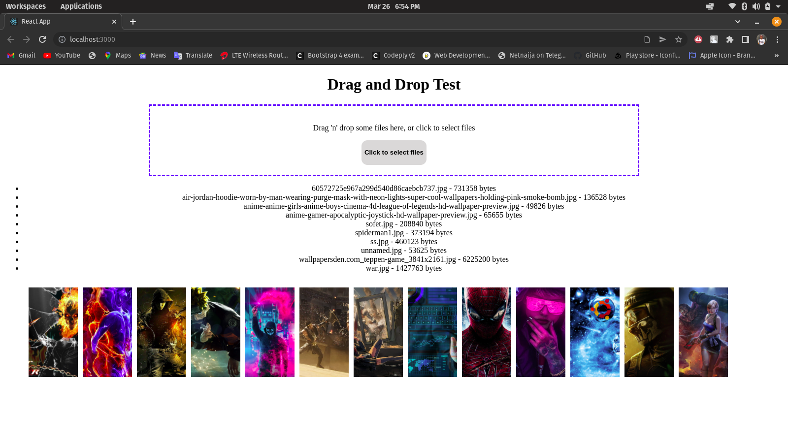Select the Teppen game character thumbnail

pos(703,332)
